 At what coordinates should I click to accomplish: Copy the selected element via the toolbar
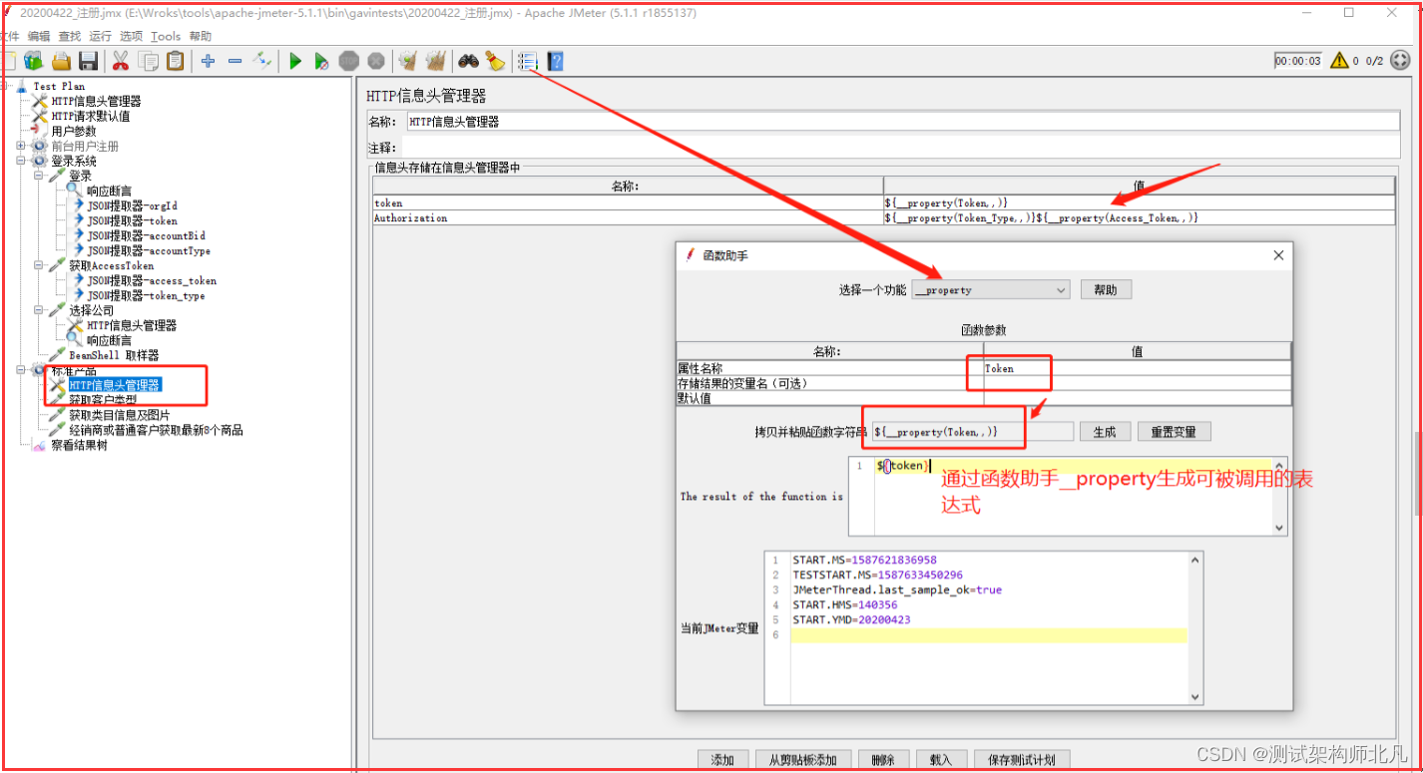tap(149, 61)
